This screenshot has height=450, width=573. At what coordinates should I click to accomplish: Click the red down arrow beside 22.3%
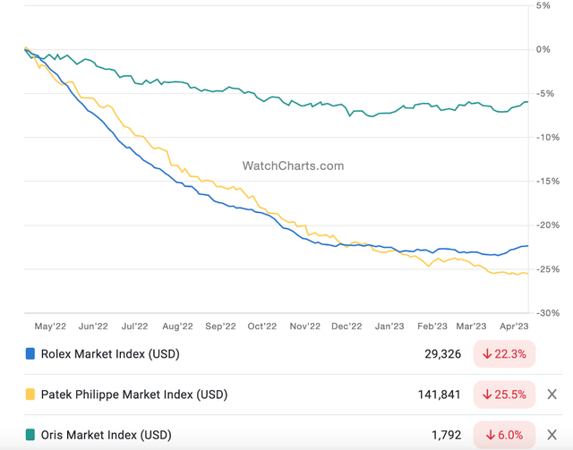click(488, 354)
